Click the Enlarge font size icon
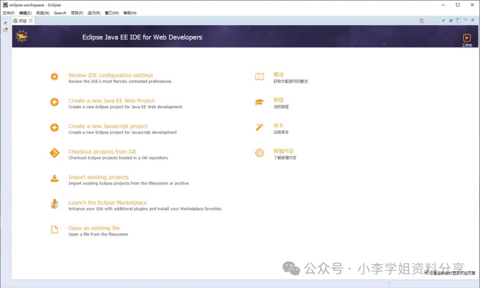This screenshot has width=480, height=288. pyautogui.click(x=451, y=20)
